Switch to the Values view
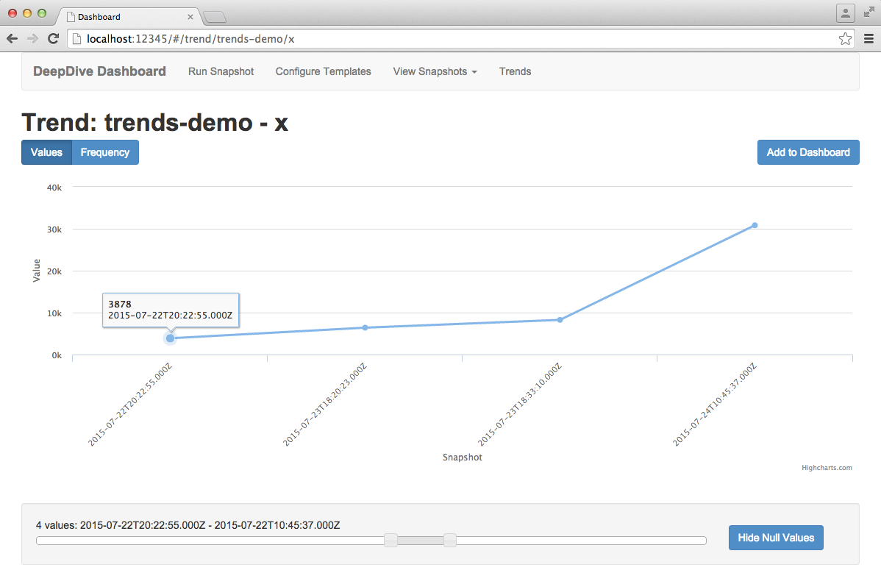Image resolution: width=881 pixels, height=573 pixels. click(46, 152)
